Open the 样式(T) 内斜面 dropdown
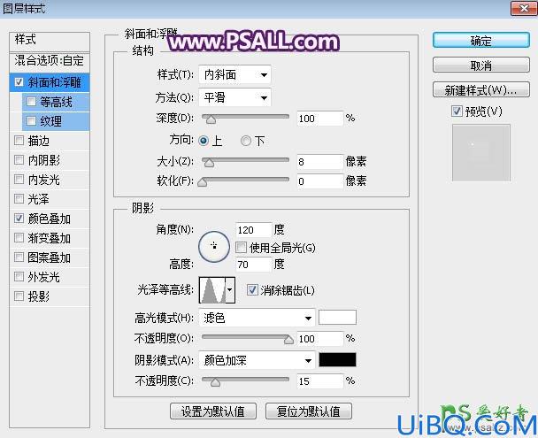The image size is (538, 438). tap(234, 74)
